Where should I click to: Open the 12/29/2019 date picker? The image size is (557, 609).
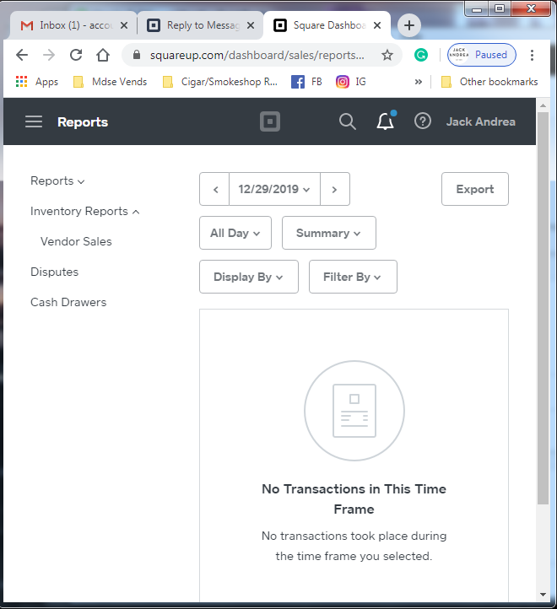coord(273,189)
